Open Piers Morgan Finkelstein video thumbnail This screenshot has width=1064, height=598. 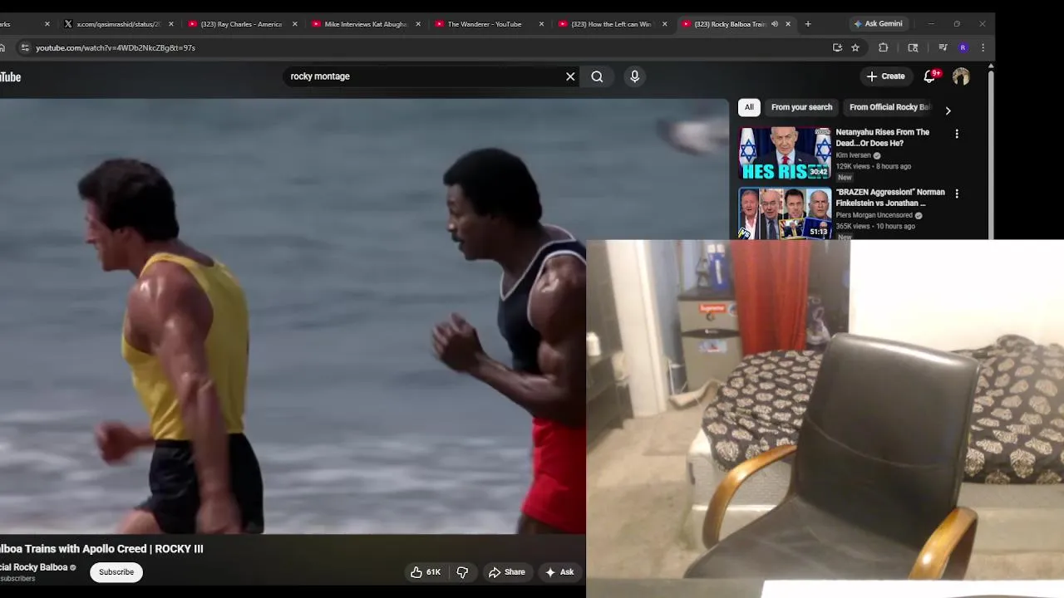[785, 213]
